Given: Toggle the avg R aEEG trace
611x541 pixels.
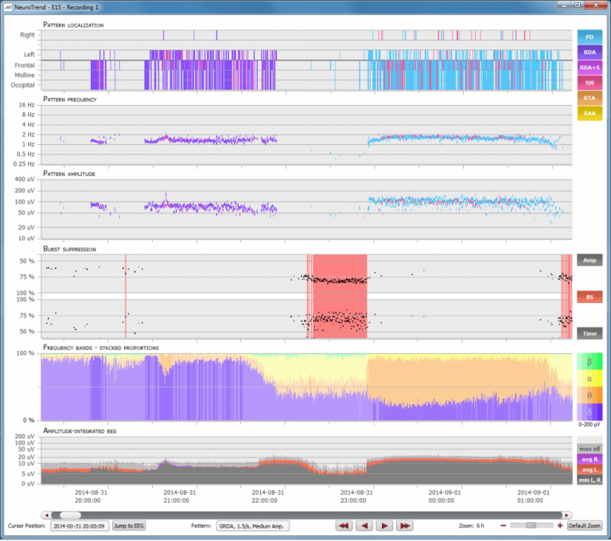Looking at the screenshot, I should pyautogui.click(x=590, y=459).
